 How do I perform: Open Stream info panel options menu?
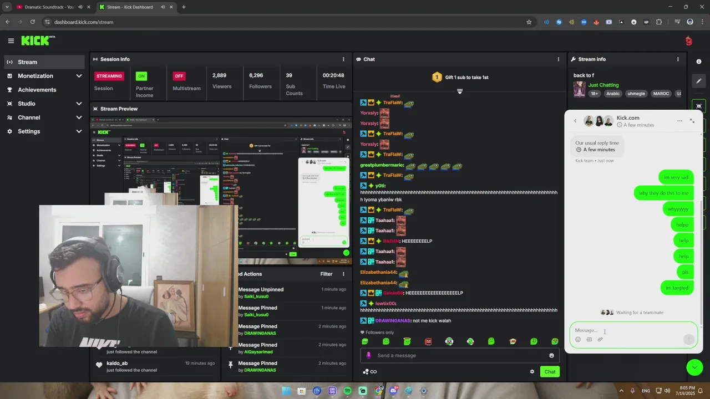[678, 59]
